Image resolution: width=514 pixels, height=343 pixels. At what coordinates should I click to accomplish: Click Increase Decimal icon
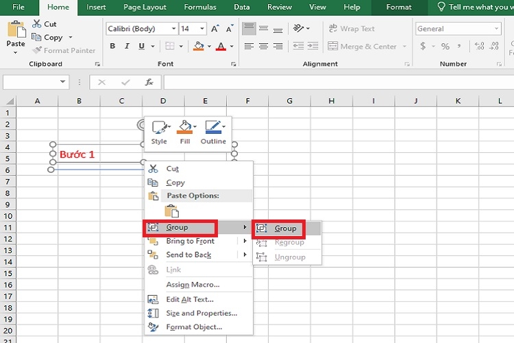[479, 46]
